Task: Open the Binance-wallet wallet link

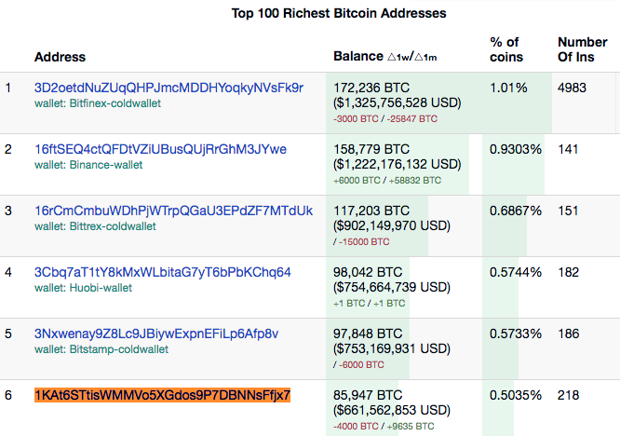Action: [106, 165]
